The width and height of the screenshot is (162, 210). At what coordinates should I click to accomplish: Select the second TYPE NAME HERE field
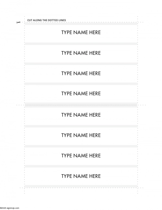pyautogui.click(x=81, y=53)
